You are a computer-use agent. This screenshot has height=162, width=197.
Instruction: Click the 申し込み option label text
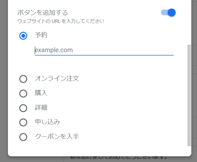47,122
